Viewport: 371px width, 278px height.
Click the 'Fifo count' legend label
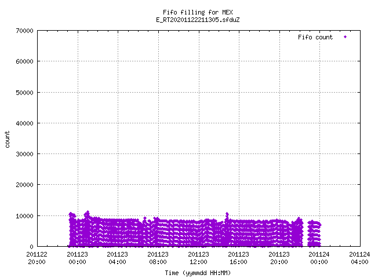pyautogui.click(x=315, y=37)
